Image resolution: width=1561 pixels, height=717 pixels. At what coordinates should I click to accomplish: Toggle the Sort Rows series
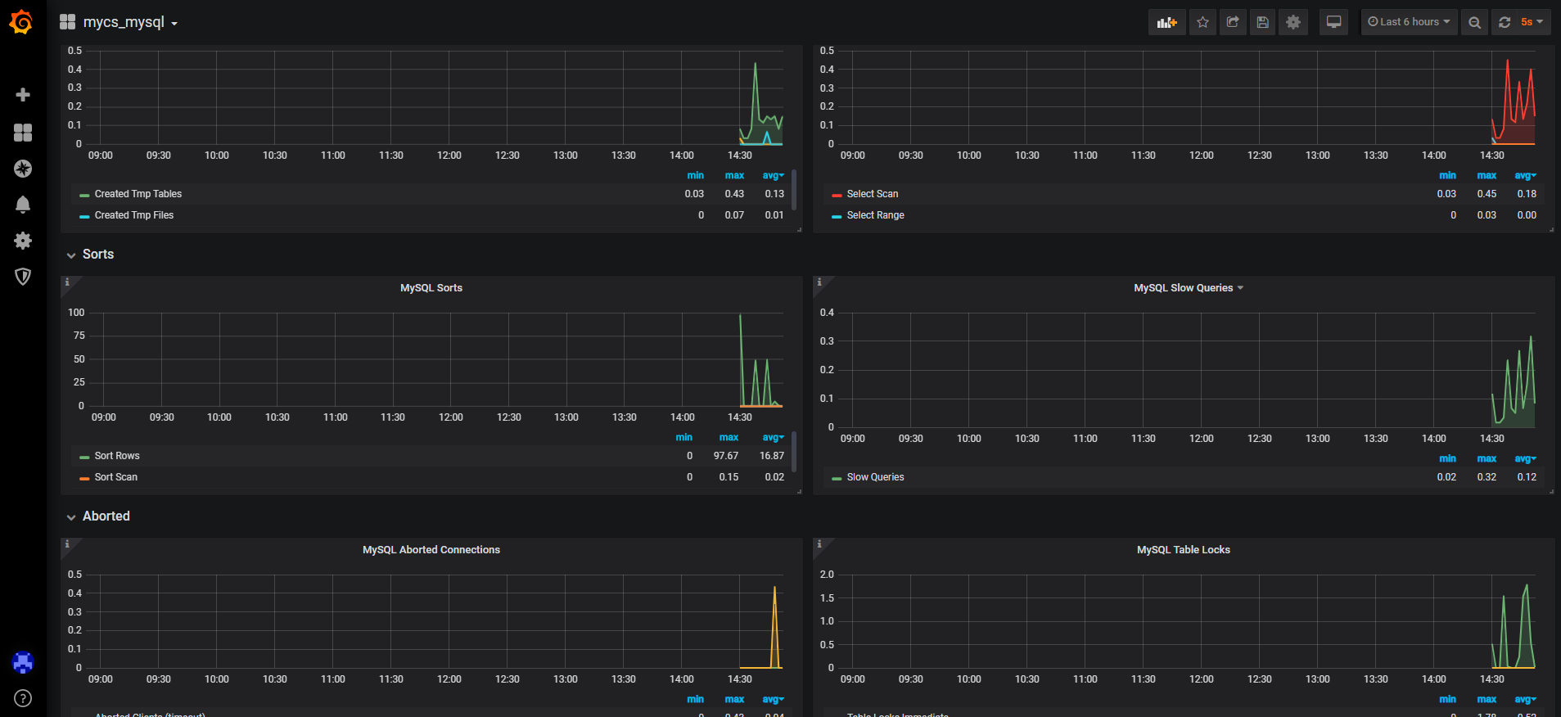click(x=117, y=456)
